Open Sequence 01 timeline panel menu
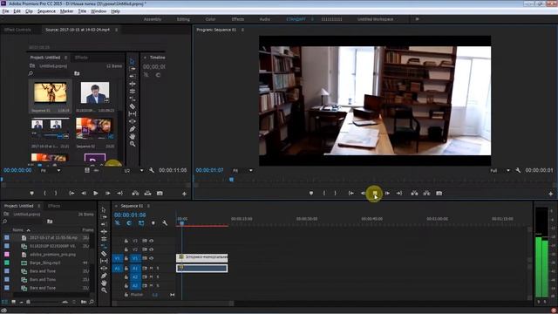The image size is (558, 314). tap(148, 206)
